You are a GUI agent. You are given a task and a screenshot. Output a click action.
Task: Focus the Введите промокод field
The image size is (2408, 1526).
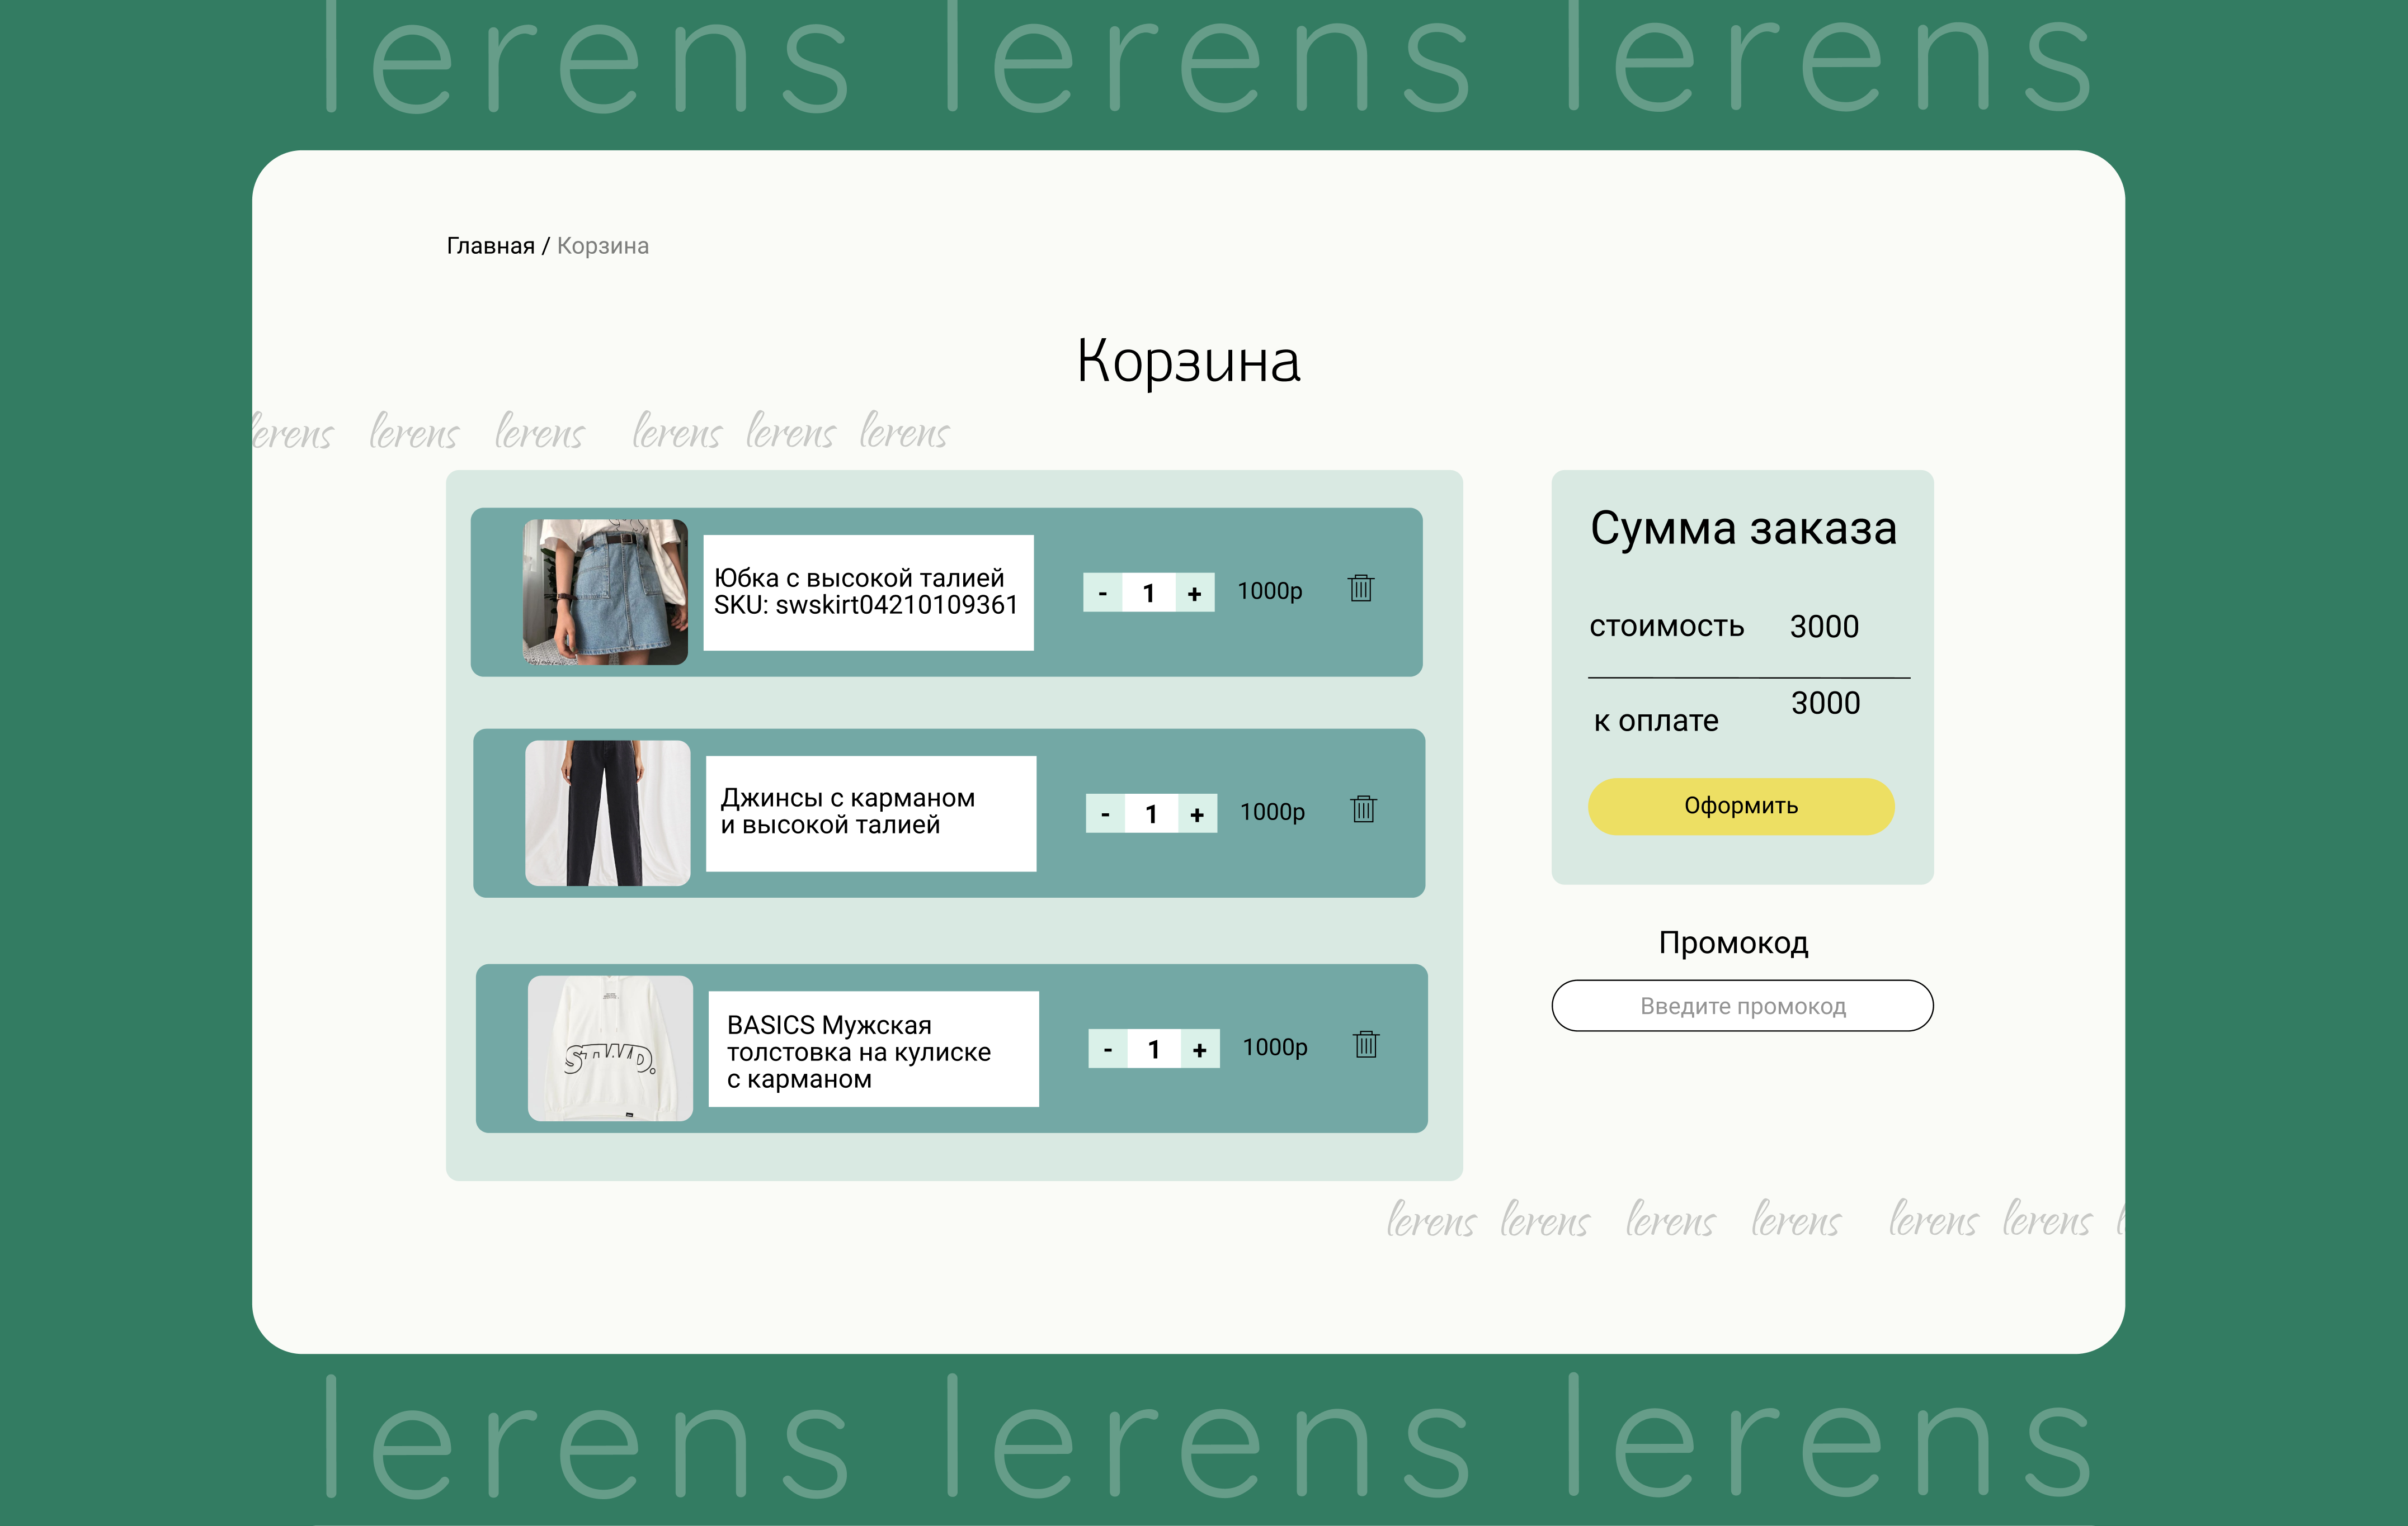tap(1742, 1006)
